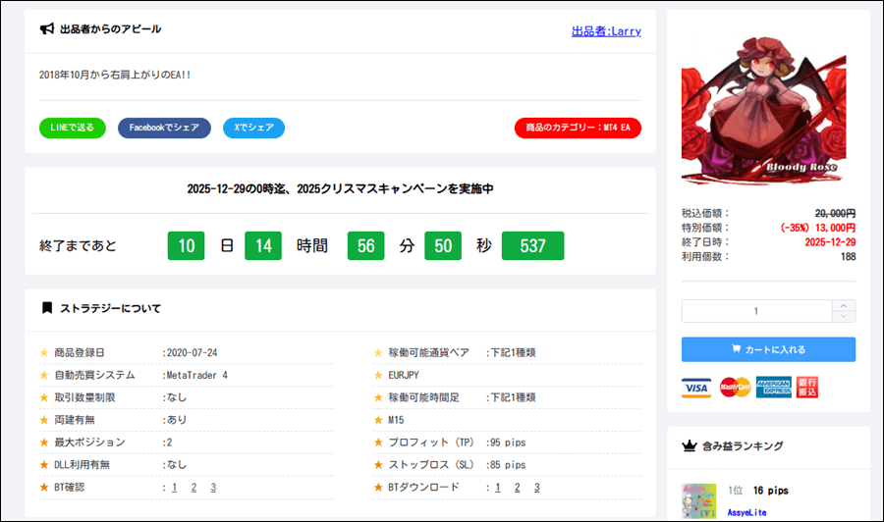Open the MT4 EA category tag
The width and height of the screenshot is (884, 522).
pyautogui.click(x=578, y=129)
